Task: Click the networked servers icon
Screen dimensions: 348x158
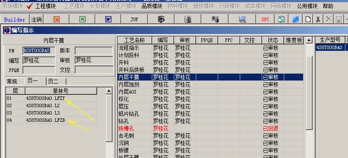Action: click(215, 19)
